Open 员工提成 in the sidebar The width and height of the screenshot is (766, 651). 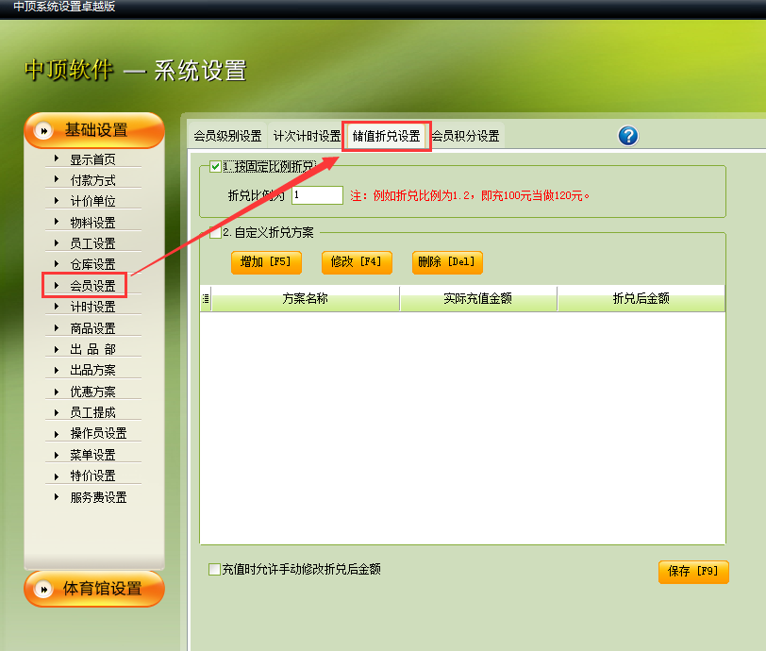click(92, 412)
